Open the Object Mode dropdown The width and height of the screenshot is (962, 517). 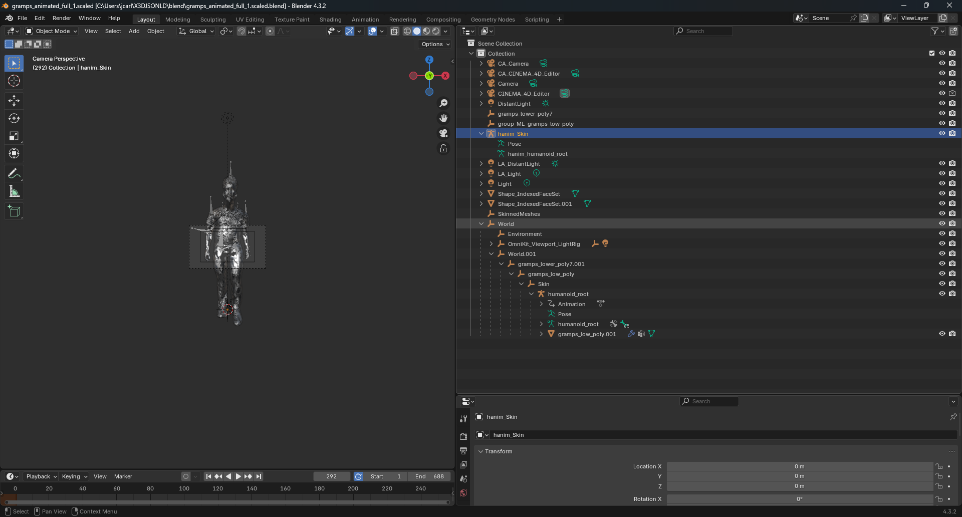(x=52, y=31)
